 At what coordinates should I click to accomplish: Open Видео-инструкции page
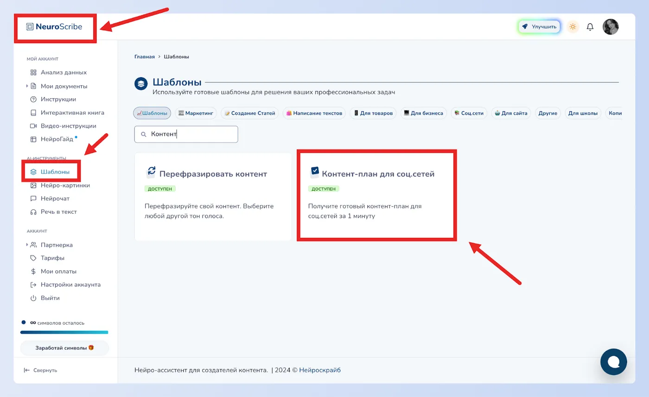[x=63, y=126]
